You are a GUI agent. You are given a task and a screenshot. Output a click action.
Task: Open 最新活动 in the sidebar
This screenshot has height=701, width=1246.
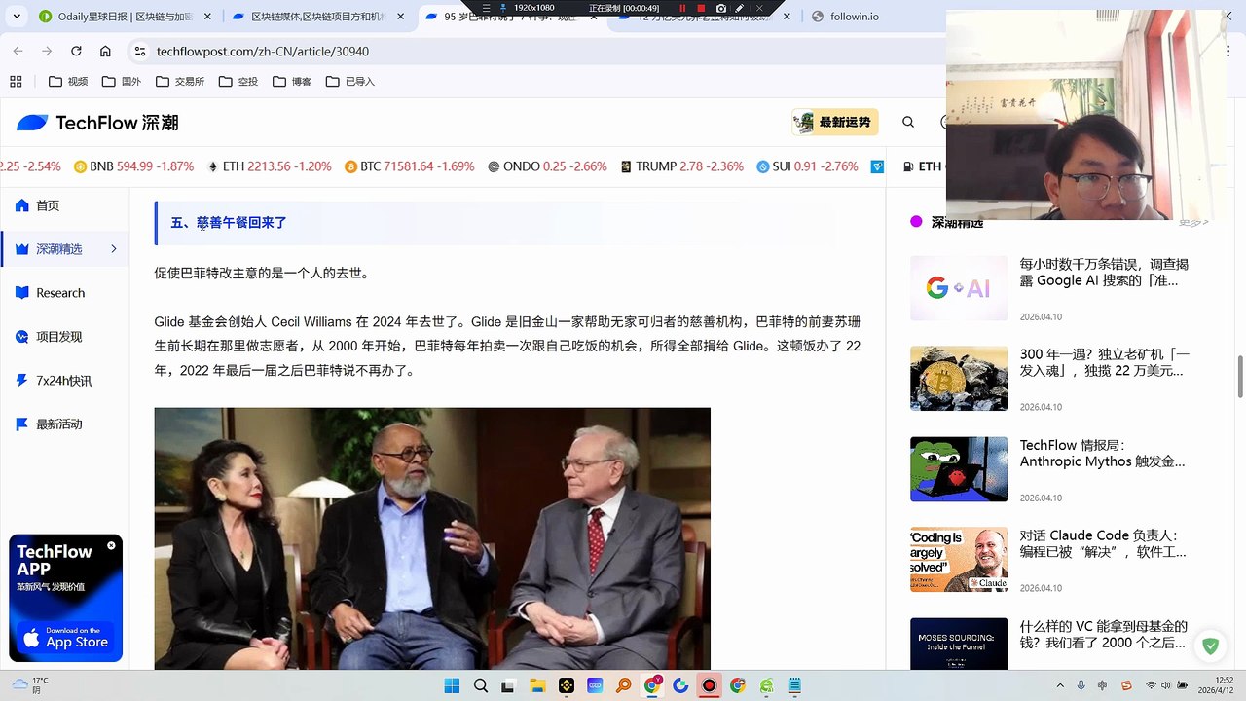tap(64, 424)
